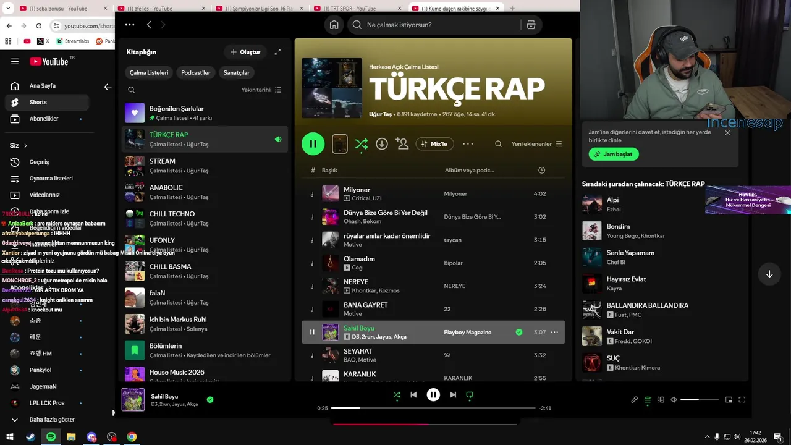Screen dimensions: 791x445
Task: Toggle repeat mode
Action: pos(470,395)
